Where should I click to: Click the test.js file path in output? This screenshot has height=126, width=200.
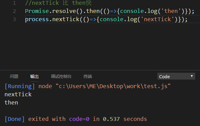coord(113,86)
